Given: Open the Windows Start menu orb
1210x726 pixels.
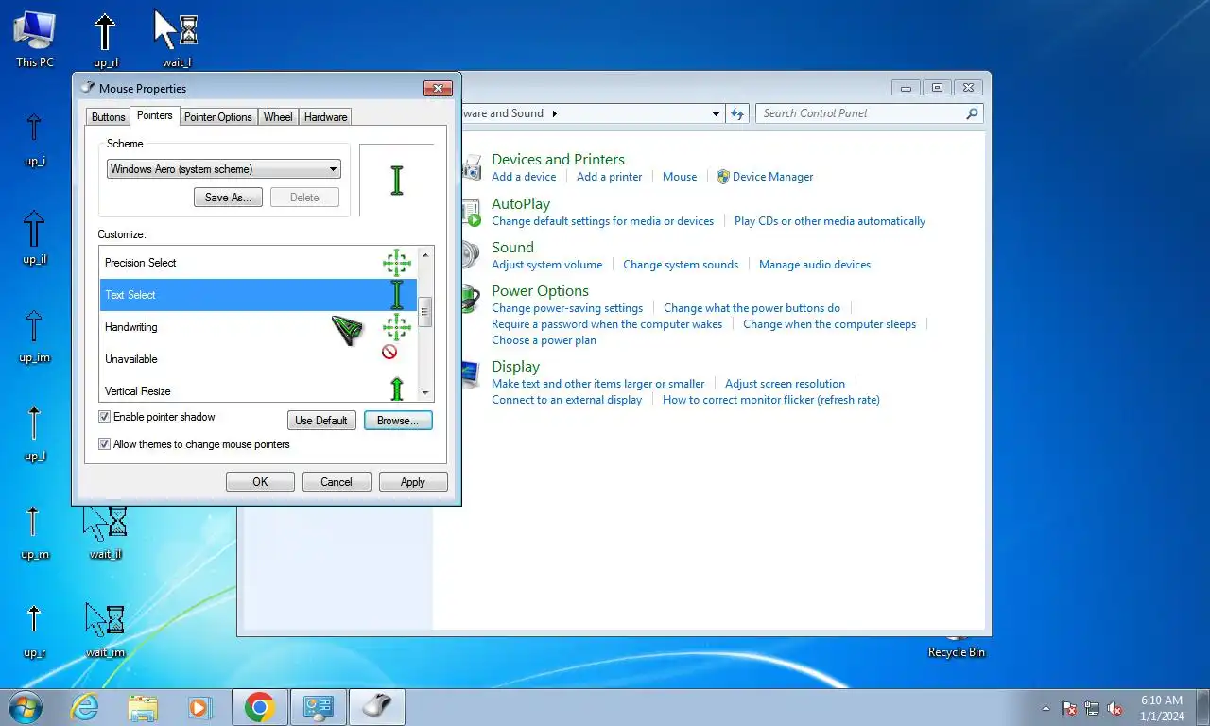Looking at the screenshot, I should (x=25, y=707).
